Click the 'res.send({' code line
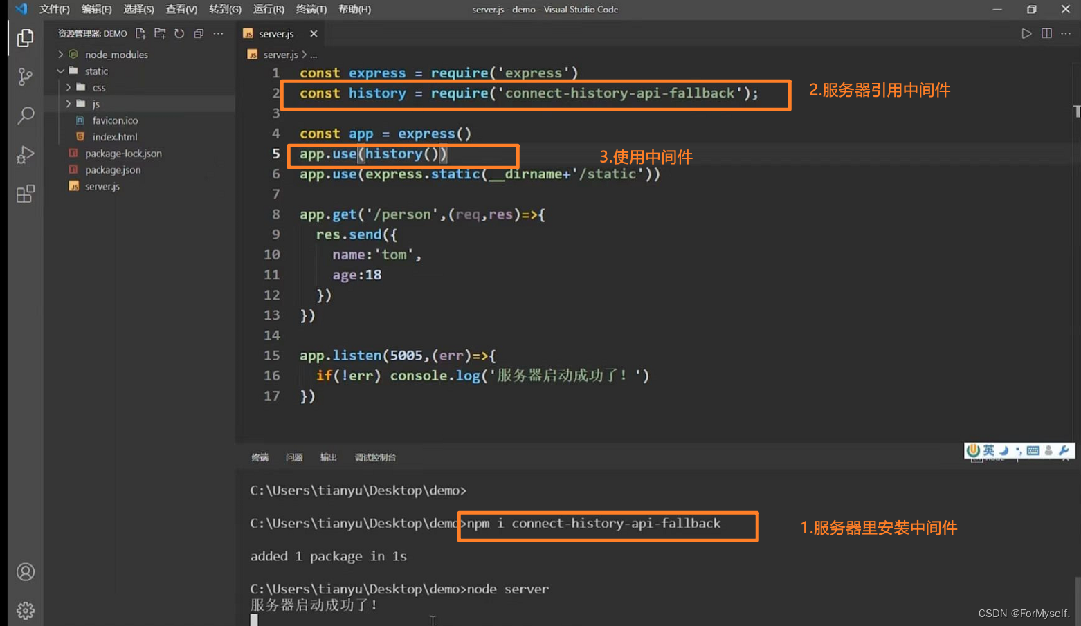This screenshot has width=1081, height=626. 356,234
